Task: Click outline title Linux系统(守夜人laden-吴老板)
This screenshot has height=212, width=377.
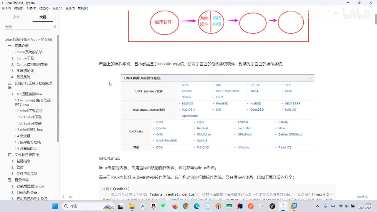Action: [28, 39]
